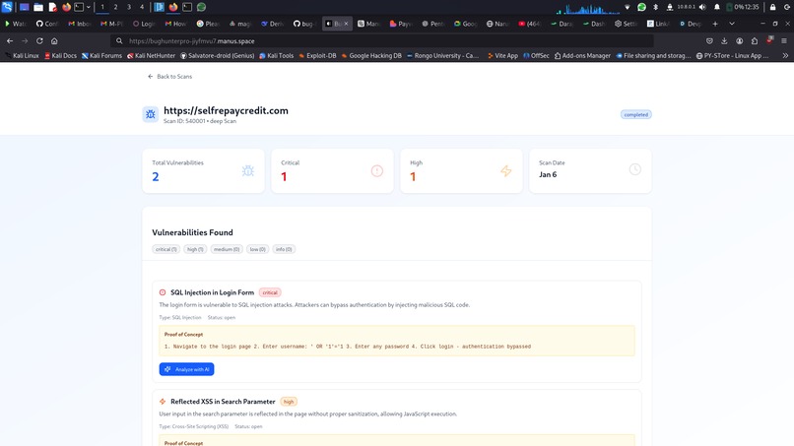The height and width of the screenshot is (446, 794).
Task: Switch to the GitHub bug- tab
Action: tap(304, 24)
